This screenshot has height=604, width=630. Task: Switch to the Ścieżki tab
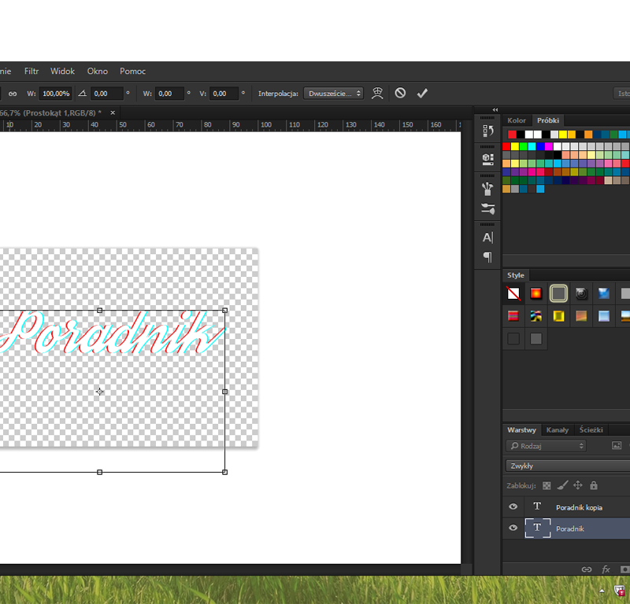[x=591, y=430]
